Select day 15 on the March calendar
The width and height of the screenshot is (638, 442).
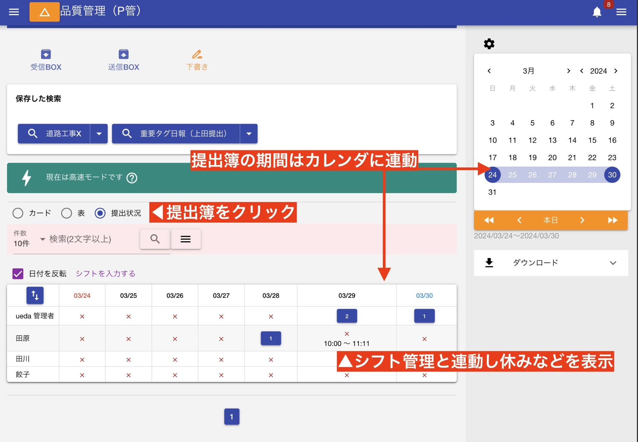(592, 140)
